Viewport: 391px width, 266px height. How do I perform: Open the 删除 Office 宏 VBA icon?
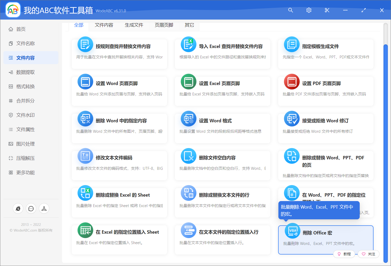(x=292, y=231)
